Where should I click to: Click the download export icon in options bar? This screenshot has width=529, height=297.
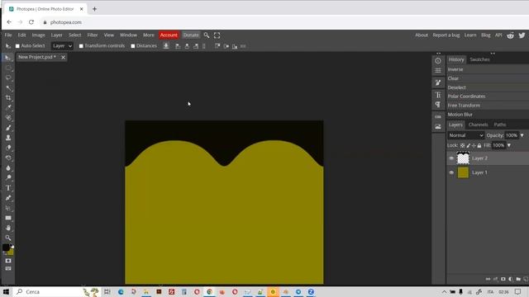pyautogui.click(x=166, y=46)
